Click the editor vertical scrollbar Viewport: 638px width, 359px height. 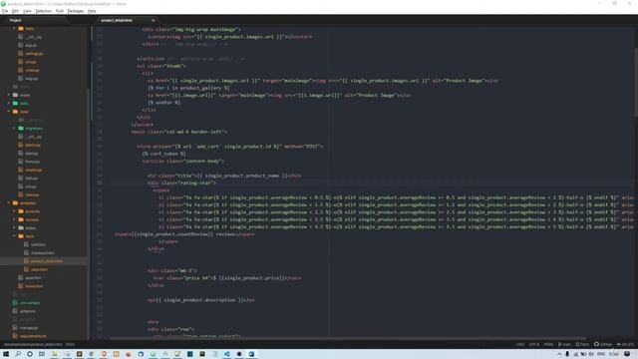[x=636, y=82]
